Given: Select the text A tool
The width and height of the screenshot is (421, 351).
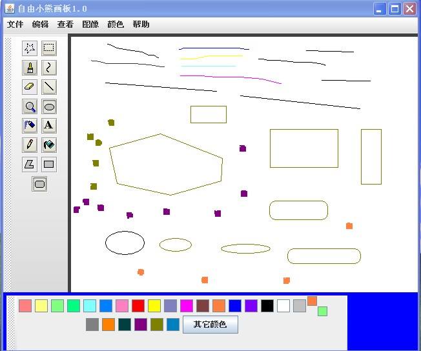Looking at the screenshot, I should (49, 126).
